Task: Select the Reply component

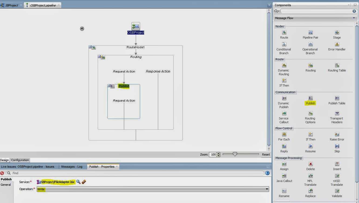Action: pyautogui.click(x=284, y=148)
